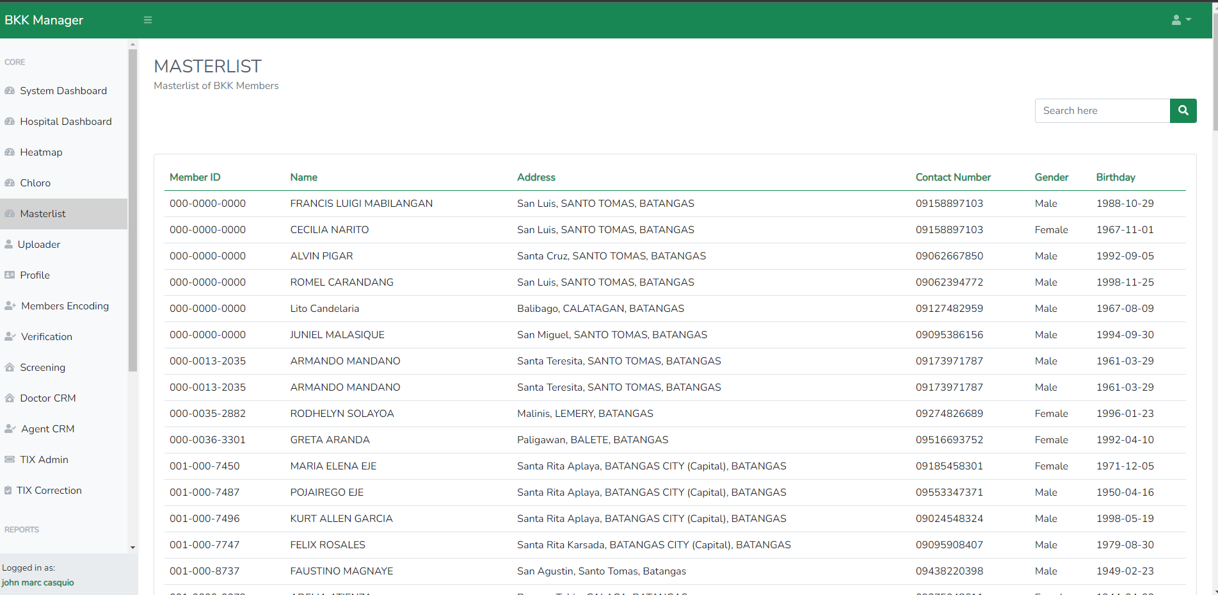Open Doctor CRM section
Image resolution: width=1218 pixels, height=595 pixels.
[x=47, y=398]
